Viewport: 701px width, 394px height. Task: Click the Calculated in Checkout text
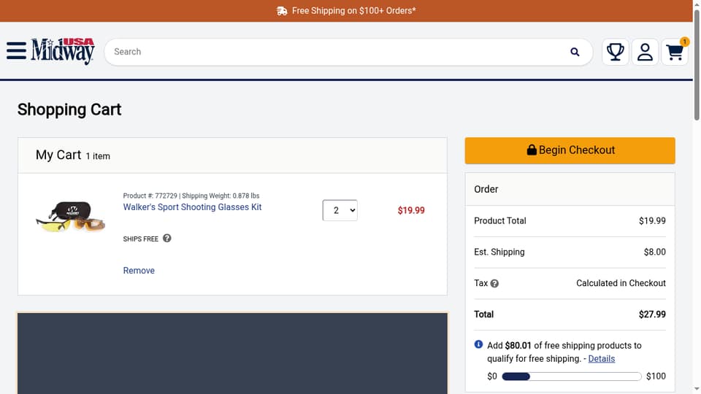tap(621, 283)
